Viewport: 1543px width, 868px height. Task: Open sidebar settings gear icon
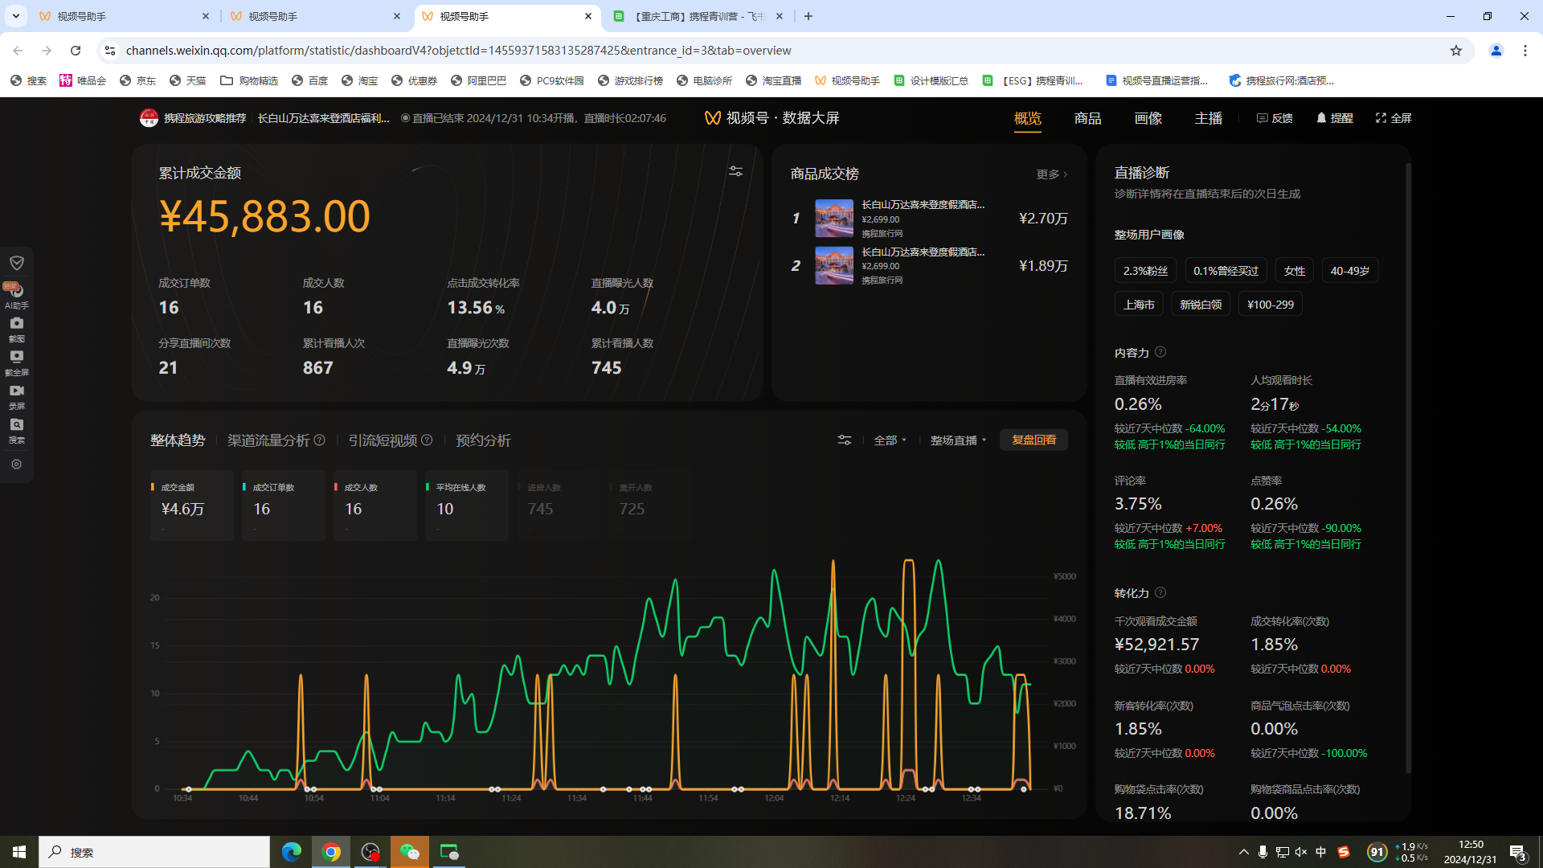16,465
